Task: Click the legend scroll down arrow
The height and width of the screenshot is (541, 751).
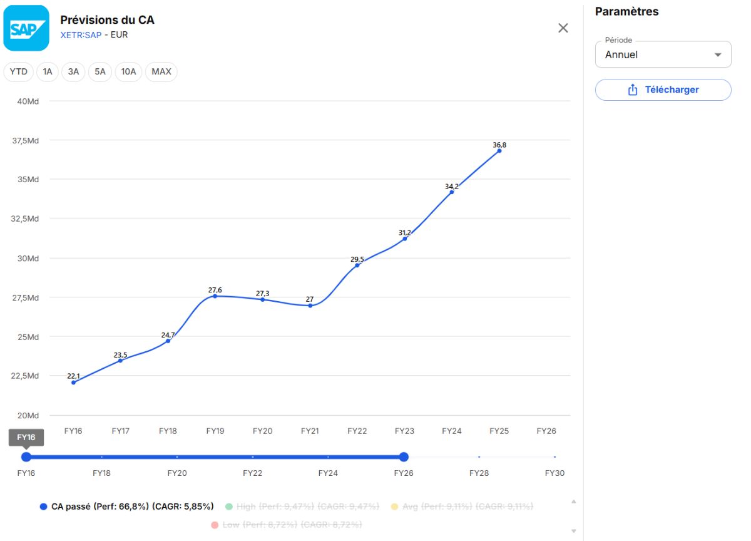Action: pyautogui.click(x=573, y=530)
